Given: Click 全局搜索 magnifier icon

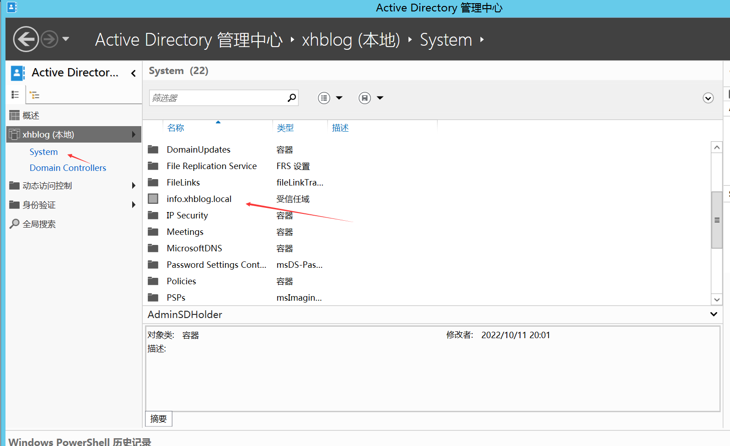Looking at the screenshot, I should pos(15,223).
